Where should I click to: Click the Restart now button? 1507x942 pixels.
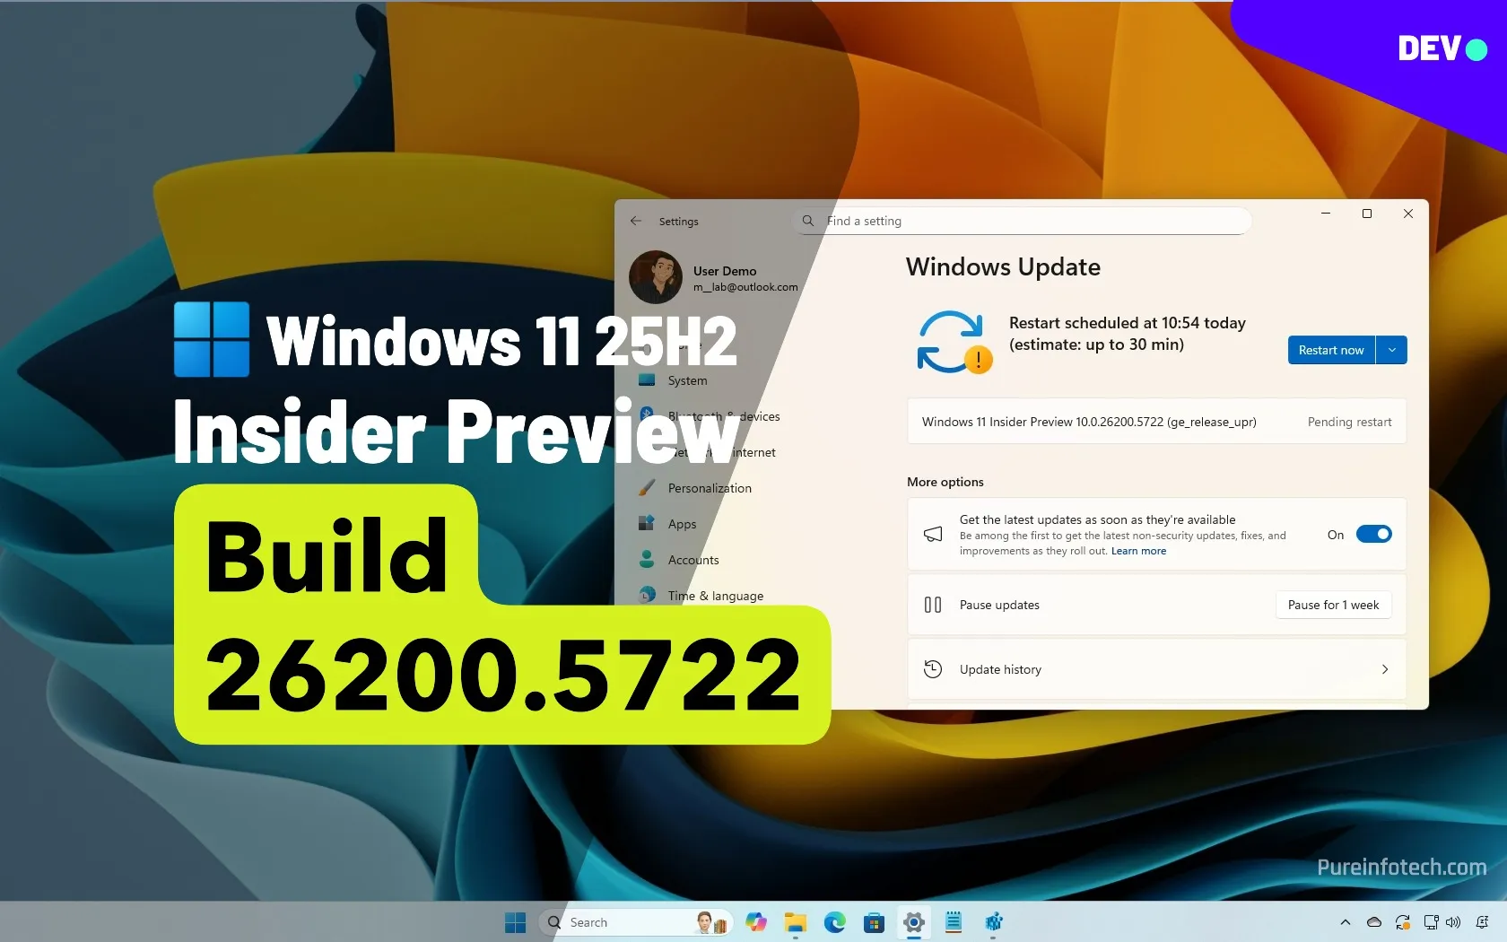pyautogui.click(x=1331, y=350)
